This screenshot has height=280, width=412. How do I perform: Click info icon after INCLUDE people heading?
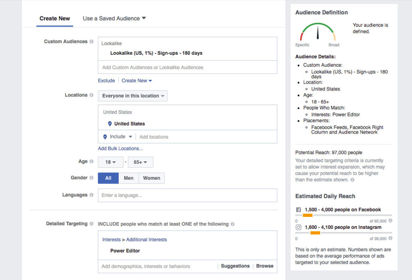(x=233, y=224)
